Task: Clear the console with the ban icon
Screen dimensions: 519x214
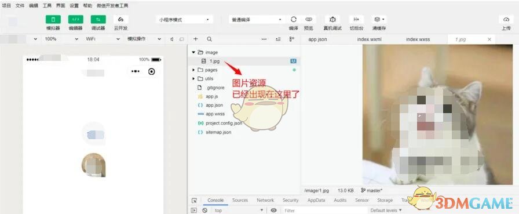Action: coord(205,211)
